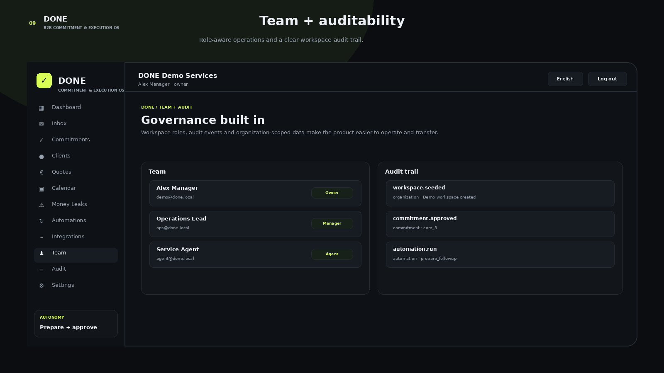Click the Team pawn icon
The width and height of the screenshot is (664, 373).
[x=41, y=253]
